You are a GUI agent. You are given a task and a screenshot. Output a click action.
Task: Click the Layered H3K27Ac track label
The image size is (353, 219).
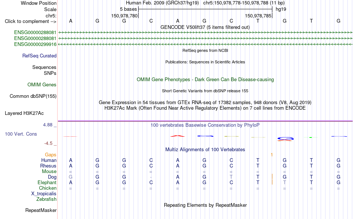24,113
